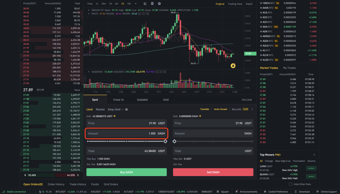The image size is (340, 194).
Task: Click the LUNA/USDT mini chart icon
Action: pos(311,168)
